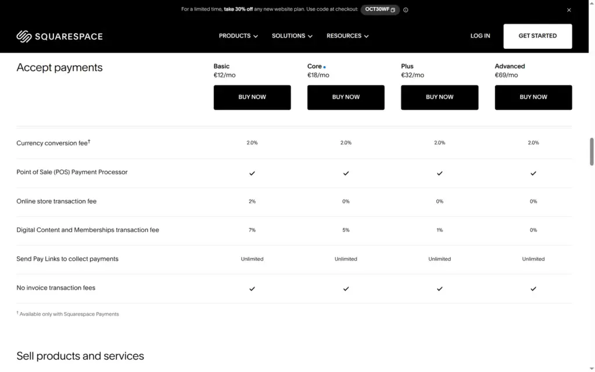Click Basic Pay Links Unlimited value
This screenshot has height=372, width=595.
point(252,259)
